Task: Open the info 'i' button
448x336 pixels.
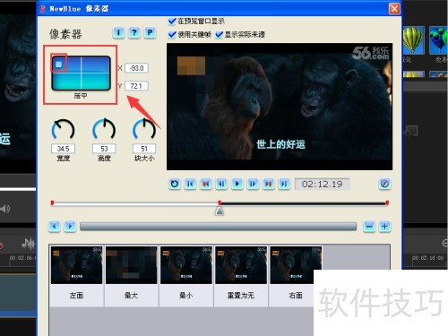Action: 118,32
